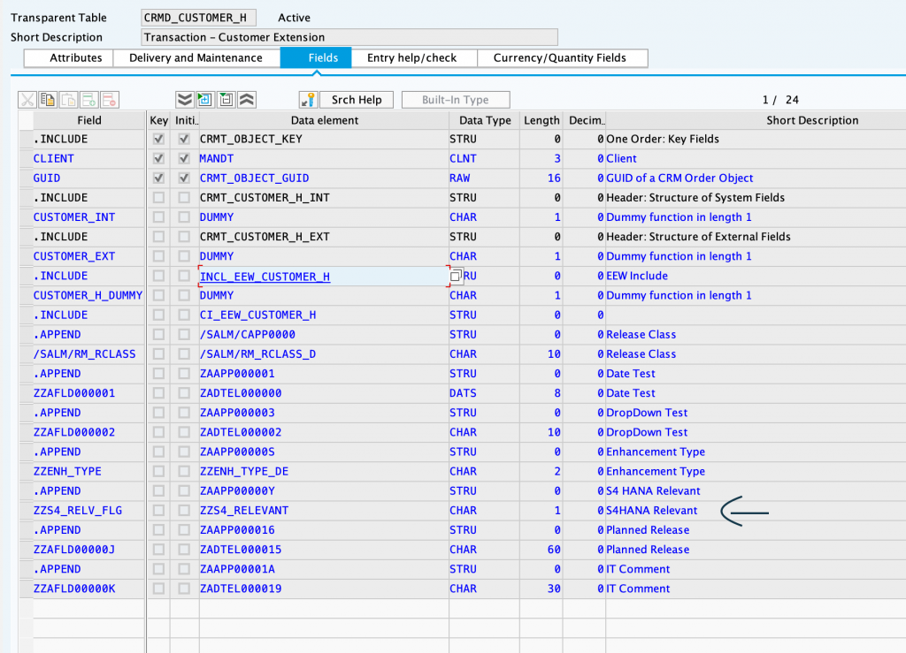The height and width of the screenshot is (653, 906).
Task: Click the CUSTOMER_H_DUMMY field name
Action: click(x=88, y=295)
